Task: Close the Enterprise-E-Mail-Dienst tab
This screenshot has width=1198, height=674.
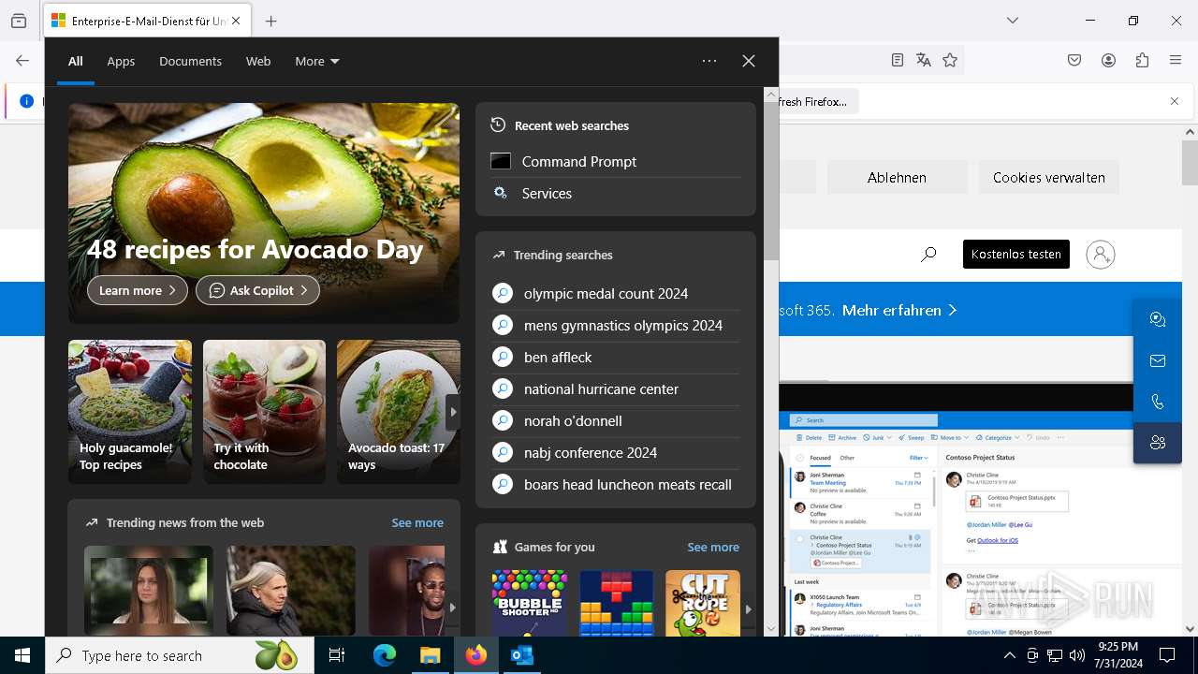Action: 236,21
